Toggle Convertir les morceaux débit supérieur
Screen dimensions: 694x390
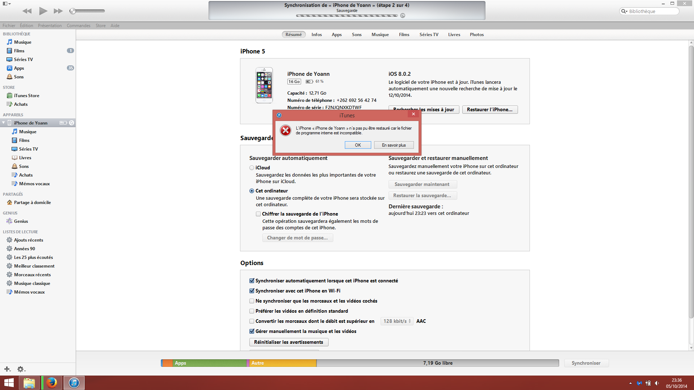(x=252, y=321)
